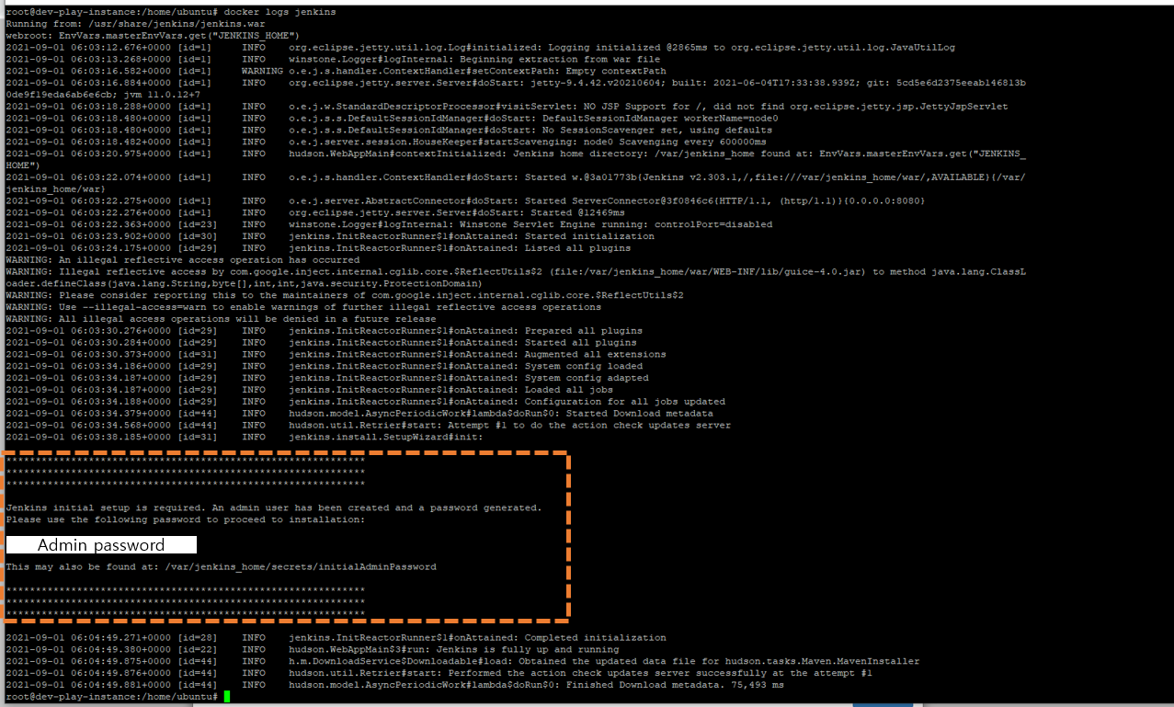This screenshot has height=707, width=1174.
Task: Click the "Started initialization" log message
Action: [x=589, y=236]
